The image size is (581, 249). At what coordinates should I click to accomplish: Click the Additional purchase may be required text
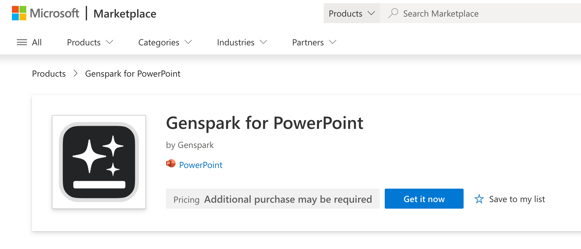[288, 199]
